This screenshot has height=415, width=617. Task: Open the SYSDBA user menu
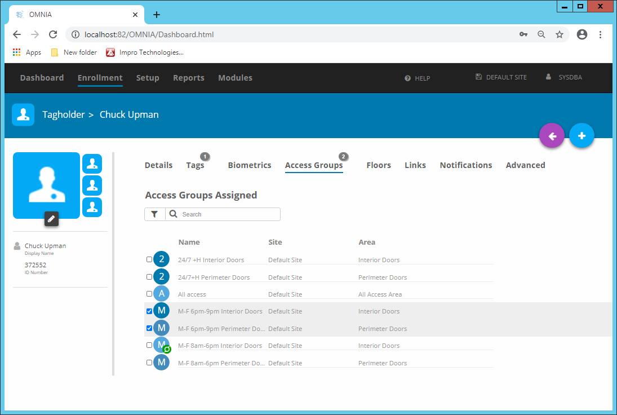tap(570, 77)
